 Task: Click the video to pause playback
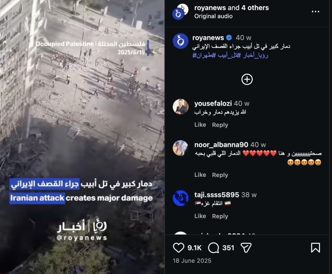(x=82, y=137)
